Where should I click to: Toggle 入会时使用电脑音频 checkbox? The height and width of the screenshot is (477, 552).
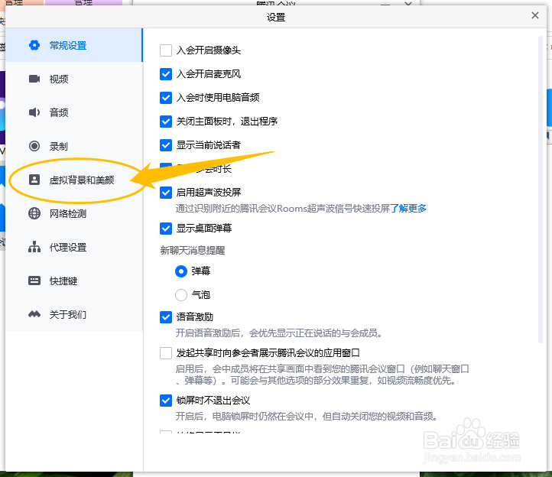coord(166,98)
